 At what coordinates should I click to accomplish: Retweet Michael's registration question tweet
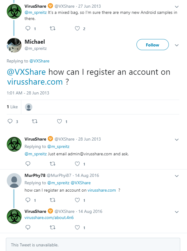point(35,121)
